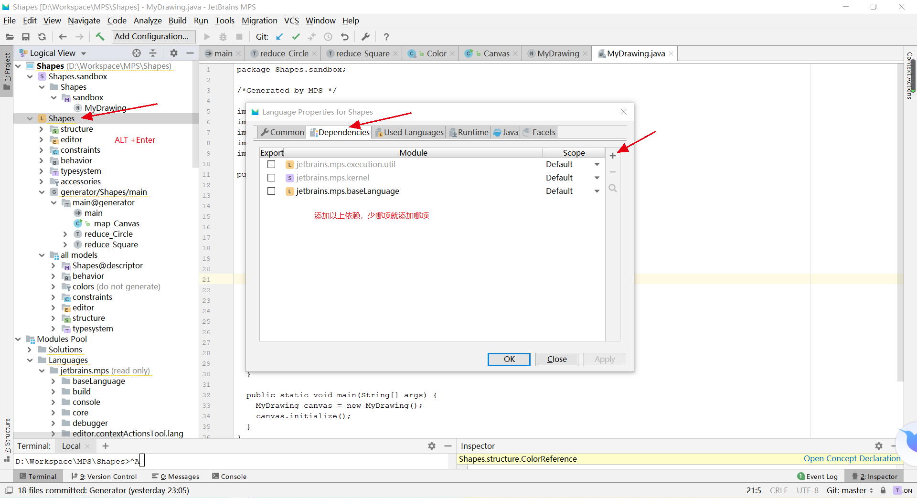Viewport: 917px width, 498px height.
Task: Check Export for jetbrains.mps.kernel
Action: [272, 178]
